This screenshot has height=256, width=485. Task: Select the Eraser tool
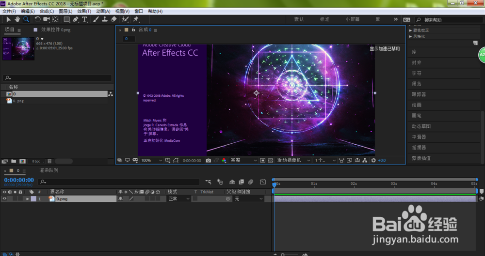click(113, 19)
